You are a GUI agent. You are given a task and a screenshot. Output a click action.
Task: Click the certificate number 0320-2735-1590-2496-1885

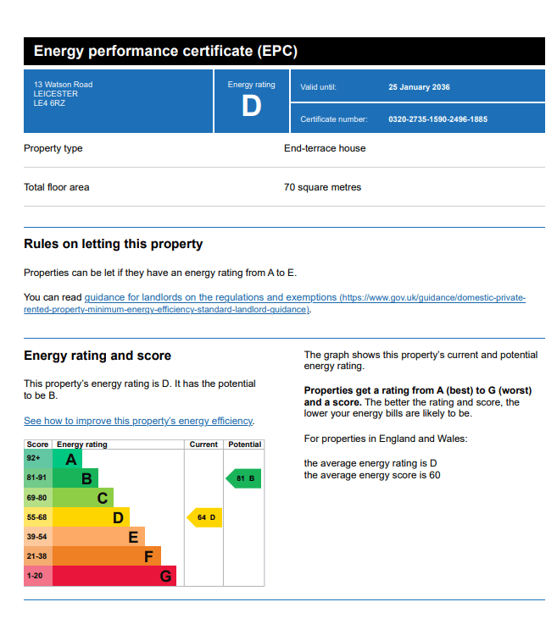(x=437, y=119)
